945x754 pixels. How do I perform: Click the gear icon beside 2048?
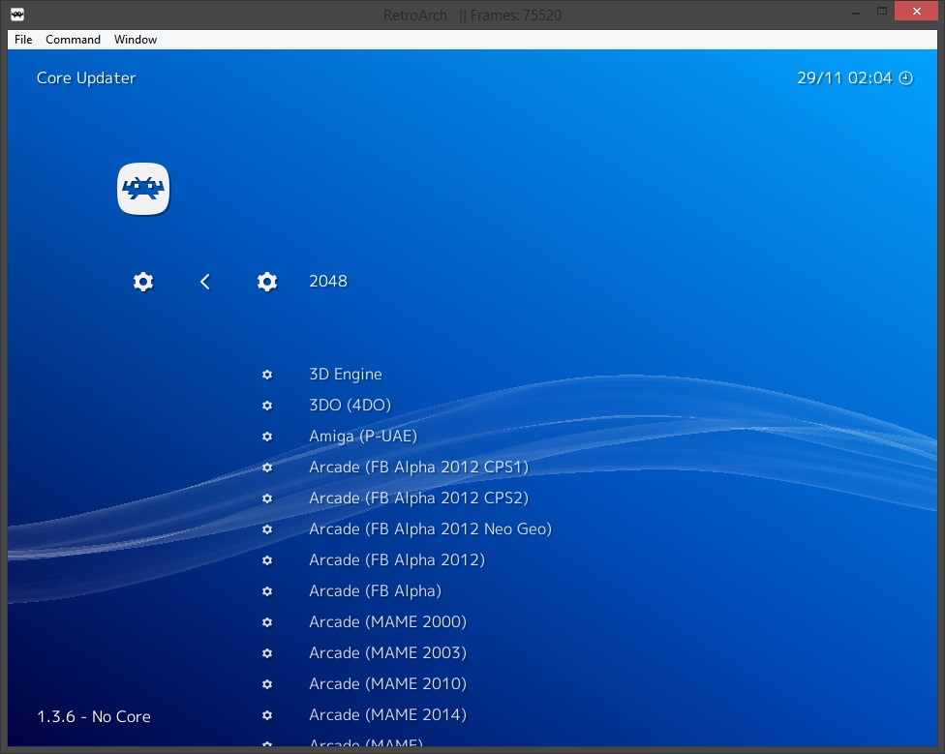(267, 282)
